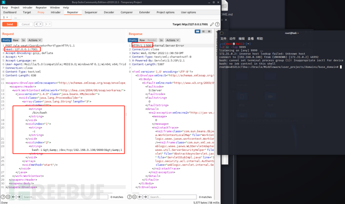Screen dimensions: 345x204
Task: Open the terminal 文件 menu
Action: point(223,38)
